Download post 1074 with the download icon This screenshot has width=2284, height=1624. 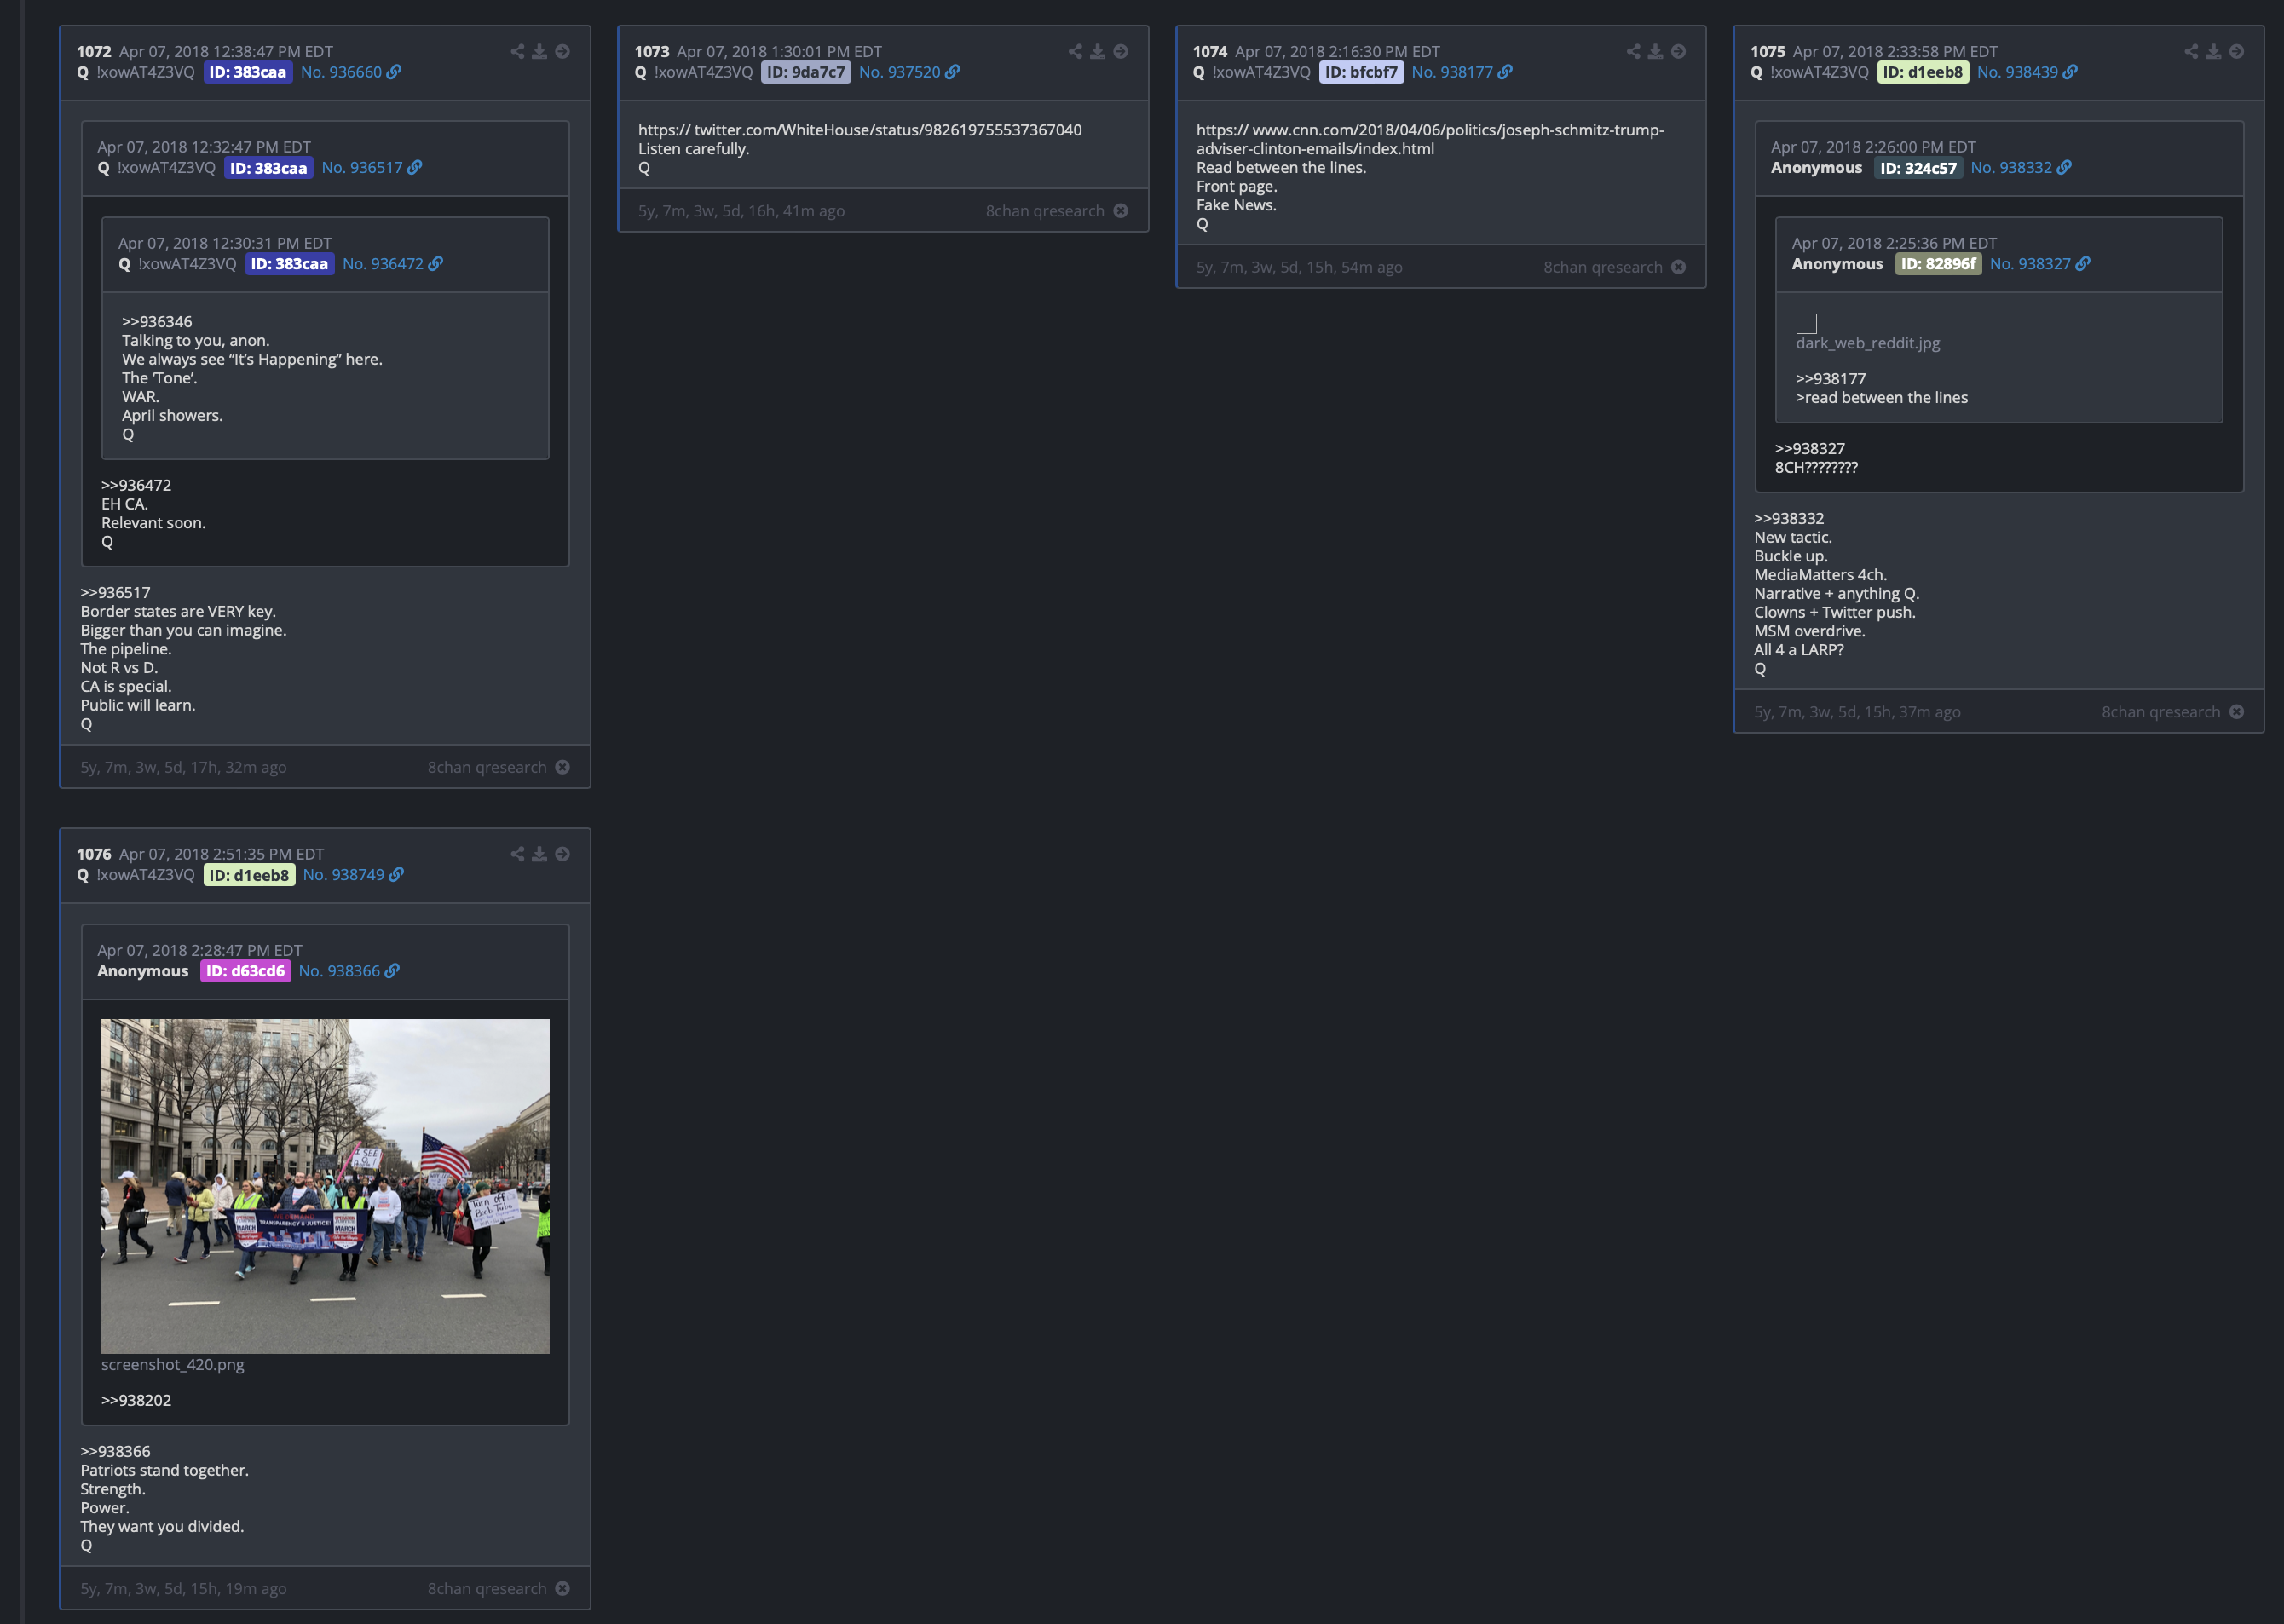click(1655, 52)
